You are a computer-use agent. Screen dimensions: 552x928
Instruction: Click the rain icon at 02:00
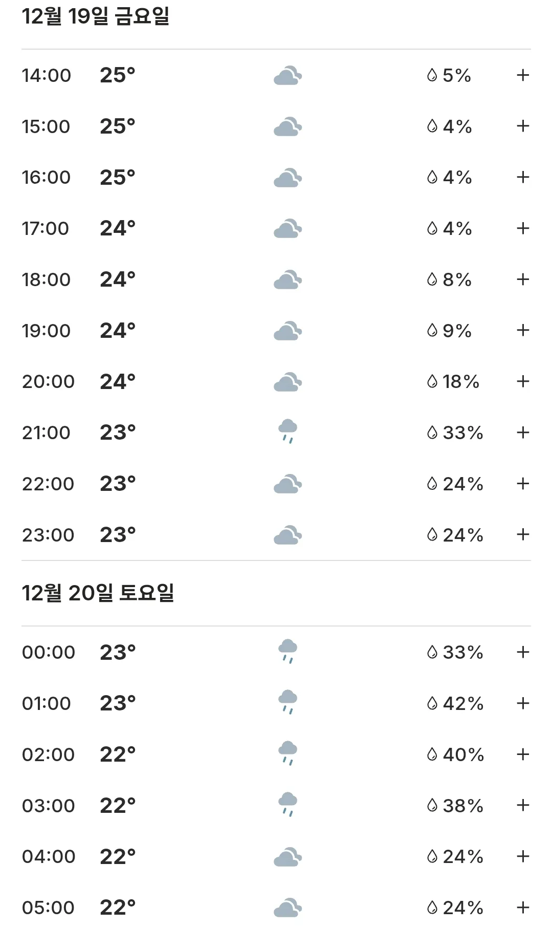click(x=288, y=753)
